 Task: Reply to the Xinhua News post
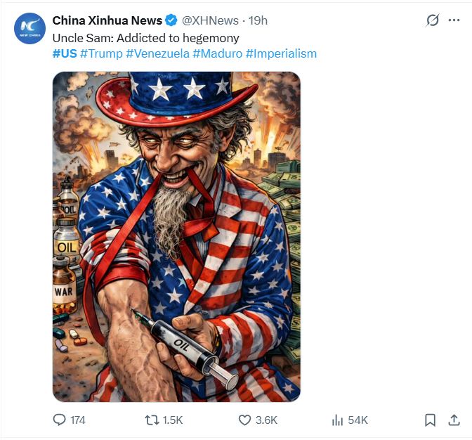pos(60,420)
